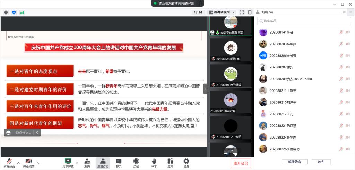Image resolution: width=355 pixels, height=170 pixels.
Task: Enter fullscreen with the brackets icon
Action: 242,12
